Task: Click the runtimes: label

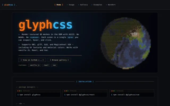Action: click(x=23, y=65)
